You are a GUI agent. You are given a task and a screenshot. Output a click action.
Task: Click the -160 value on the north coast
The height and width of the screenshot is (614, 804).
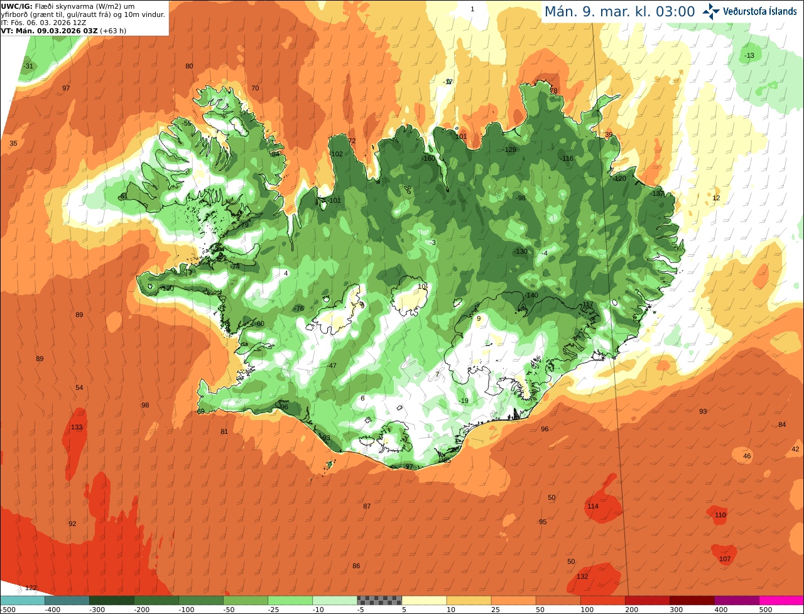point(428,158)
